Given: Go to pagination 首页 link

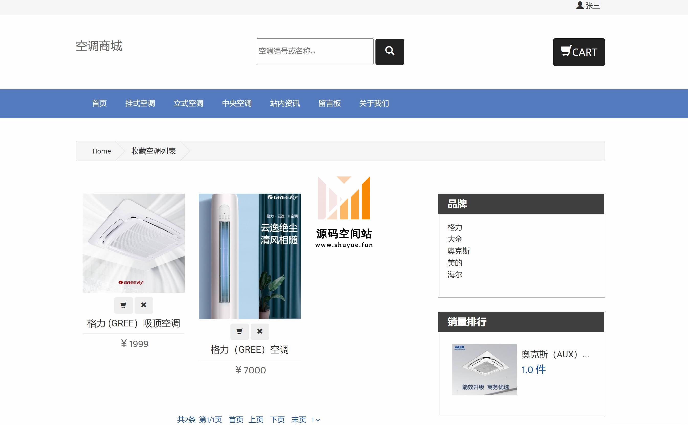Looking at the screenshot, I should pyautogui.click(x=236, y=420).
